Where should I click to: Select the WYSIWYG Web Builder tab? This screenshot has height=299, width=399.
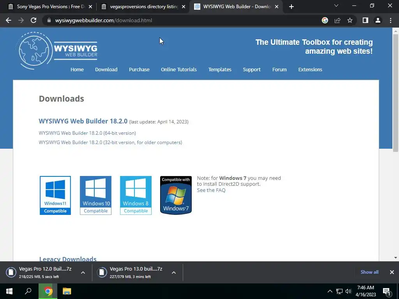tap(235, 7)
